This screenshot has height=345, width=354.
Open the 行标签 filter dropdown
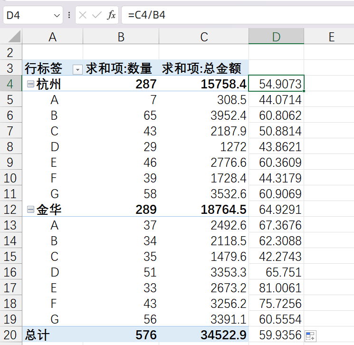click(77, 69)
